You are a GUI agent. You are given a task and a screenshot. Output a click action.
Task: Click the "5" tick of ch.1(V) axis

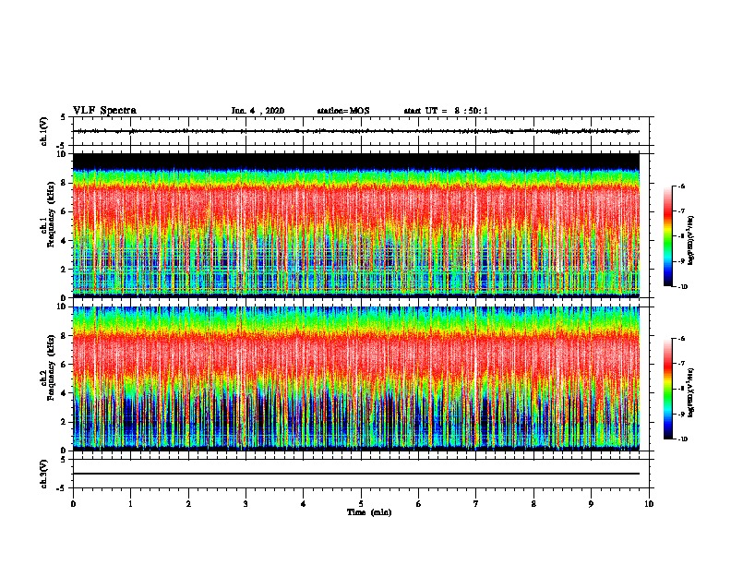(64, 117)
